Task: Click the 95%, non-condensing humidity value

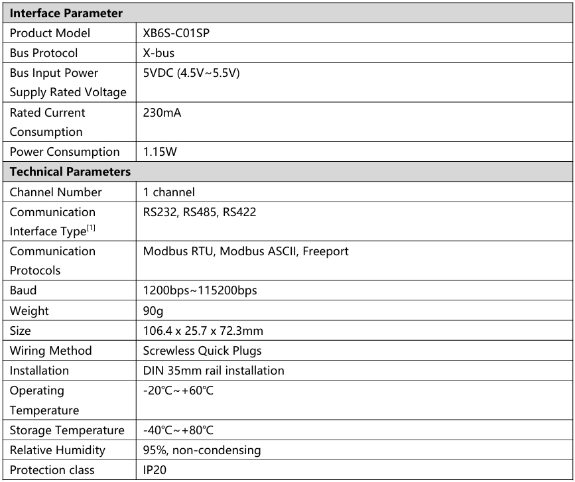Action: [202, 450]
